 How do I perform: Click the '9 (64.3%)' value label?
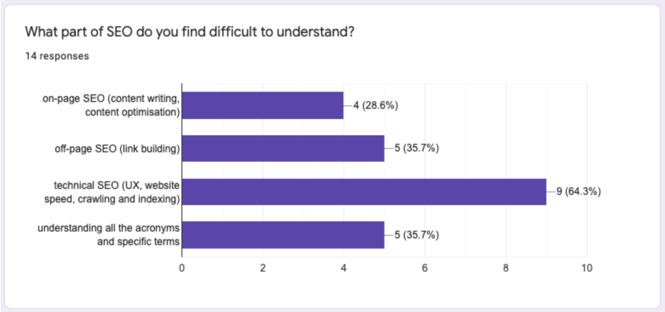[x=579, y=192]
